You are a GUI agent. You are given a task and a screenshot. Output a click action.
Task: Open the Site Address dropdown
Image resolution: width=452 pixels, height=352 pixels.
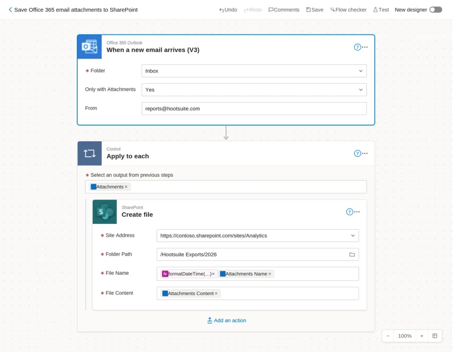(258, 236)
